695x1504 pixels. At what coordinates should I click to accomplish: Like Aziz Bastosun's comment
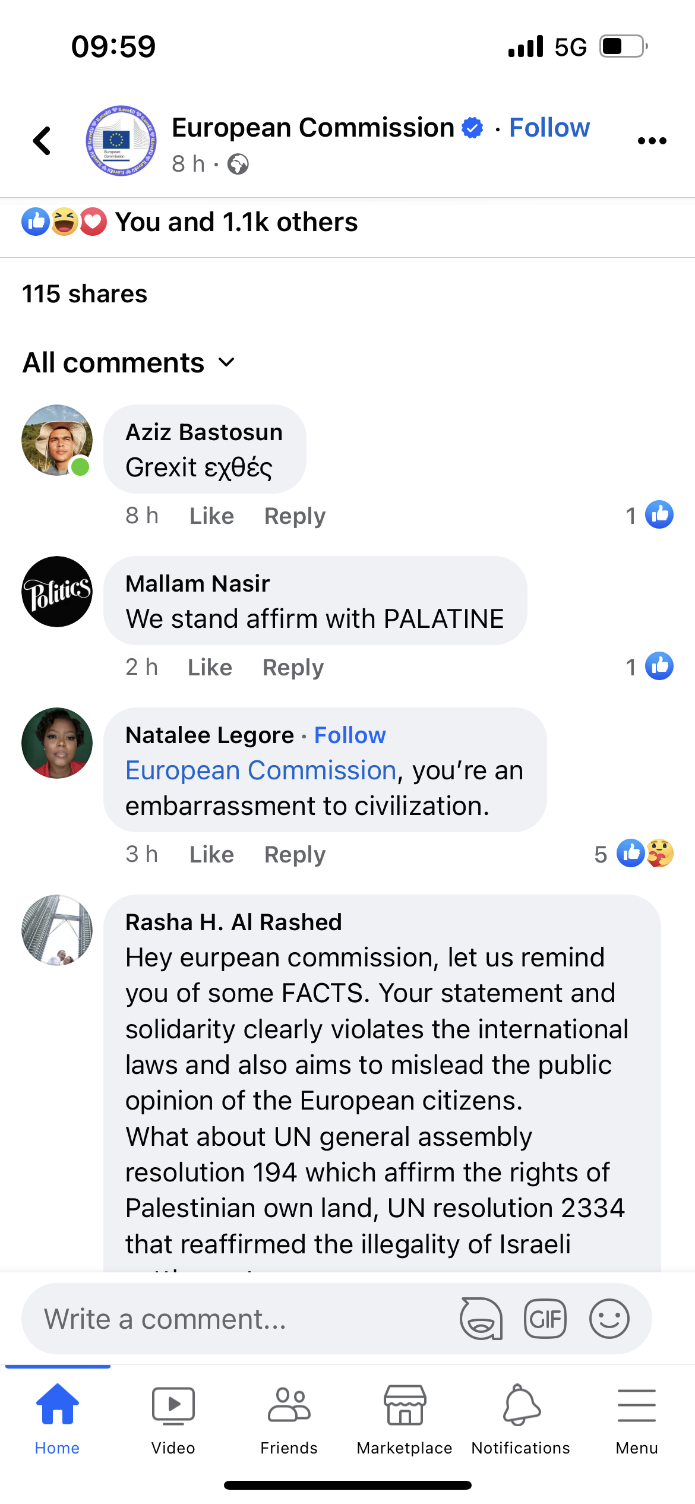pyautogui.click(x=211, y=516)
